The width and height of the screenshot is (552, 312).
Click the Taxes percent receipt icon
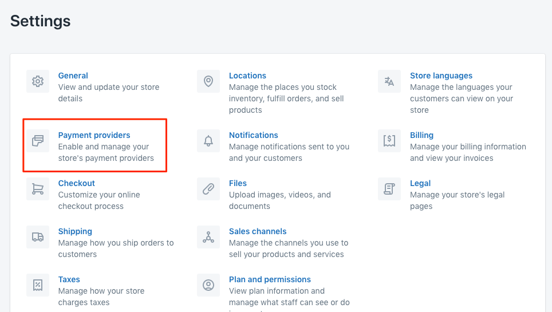(38, 285)
